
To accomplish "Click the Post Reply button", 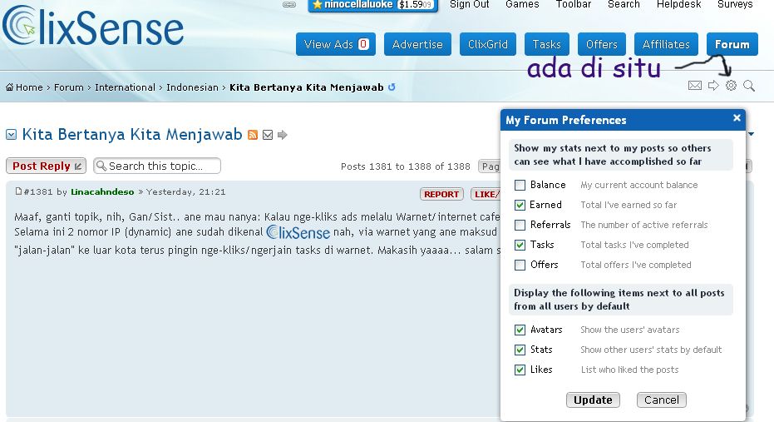I will [46, 166].
